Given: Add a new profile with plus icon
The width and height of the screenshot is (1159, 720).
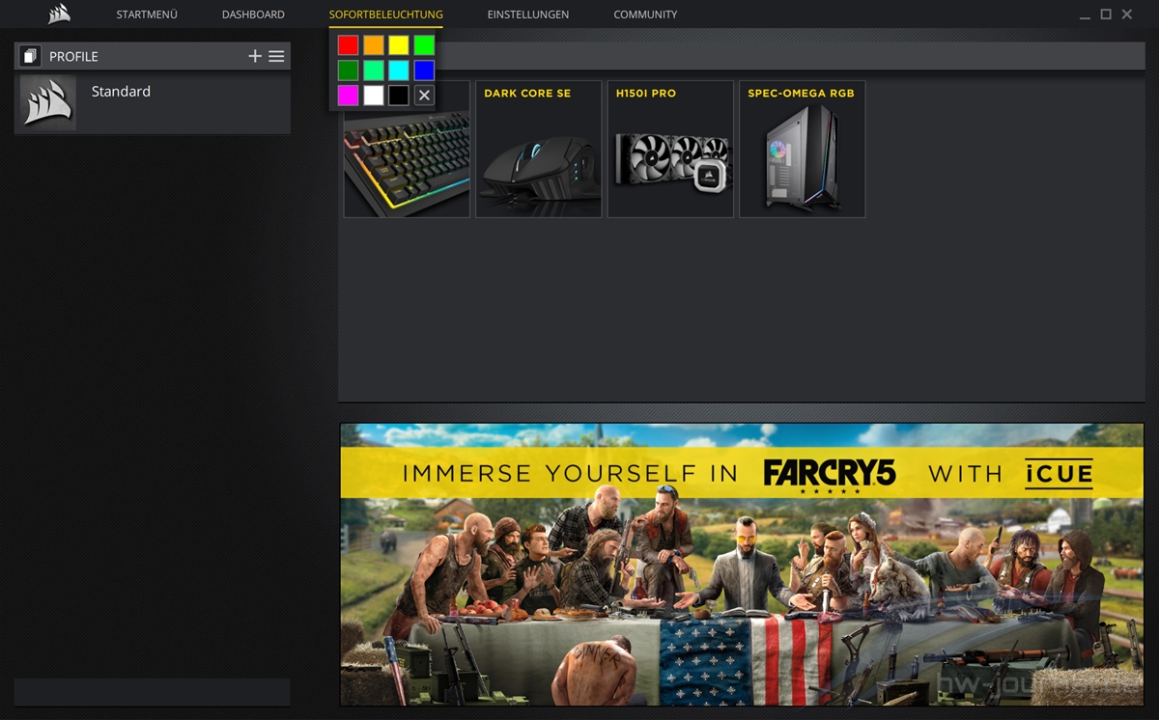Looking at the screenshot, I should [255, 56].
